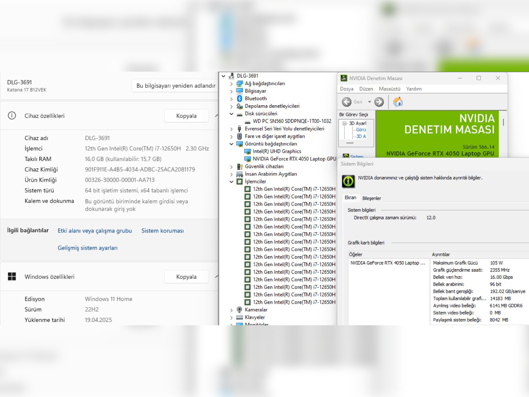The height and width of the screenshot is (397, 529).
Task: Click the Geri back arrow in NVIDIA panel
Action: coord(346,102)
